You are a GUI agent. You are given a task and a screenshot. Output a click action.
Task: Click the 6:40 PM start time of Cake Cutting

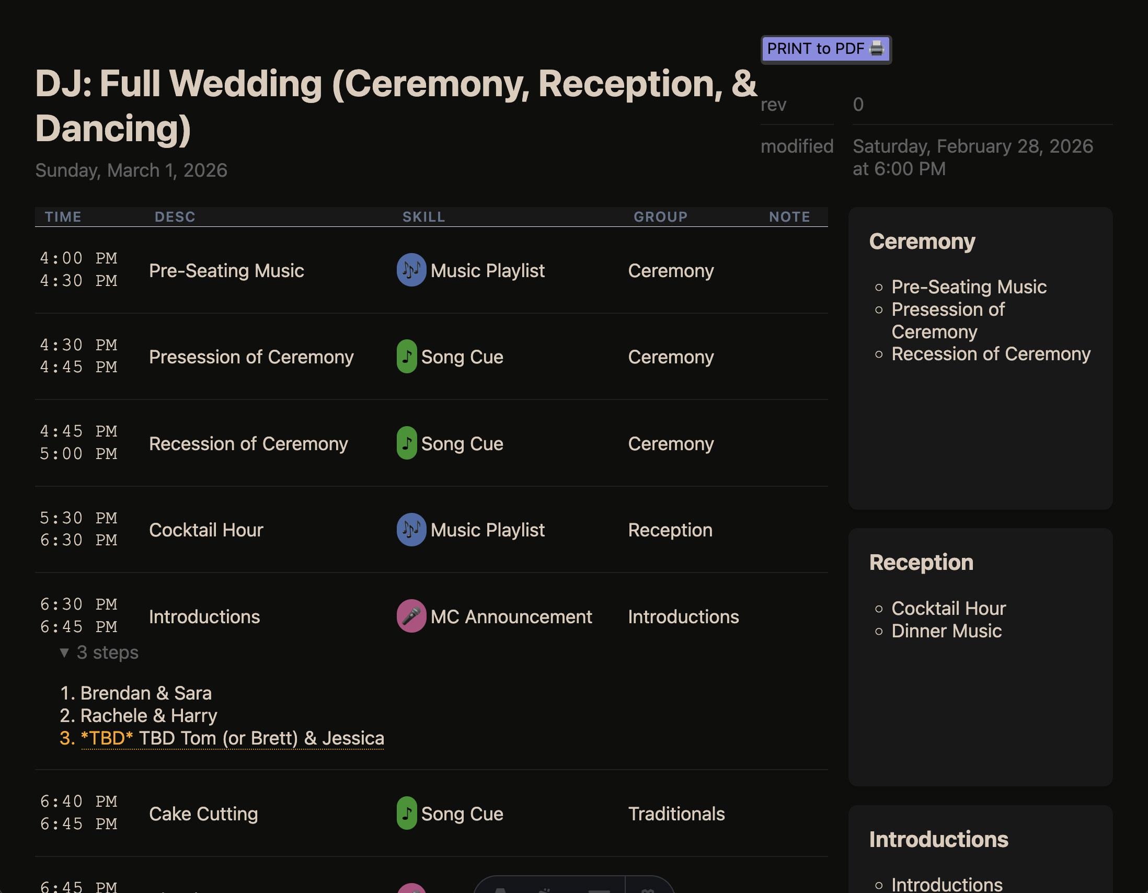79,801
